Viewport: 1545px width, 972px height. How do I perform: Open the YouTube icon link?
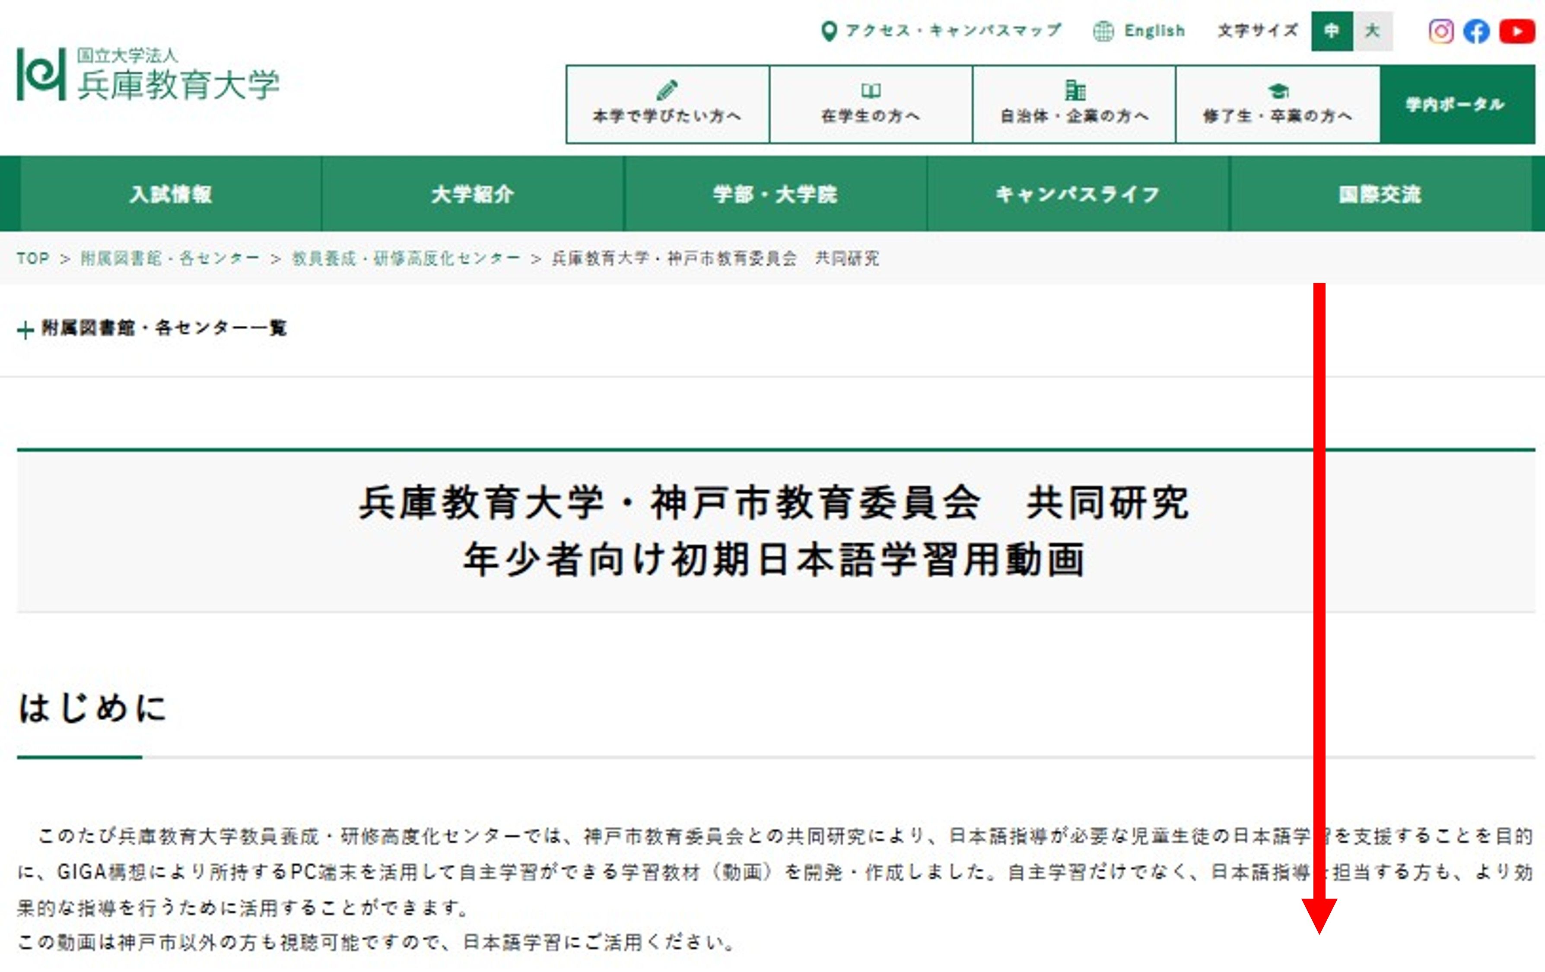click(x=1517, y=32)
